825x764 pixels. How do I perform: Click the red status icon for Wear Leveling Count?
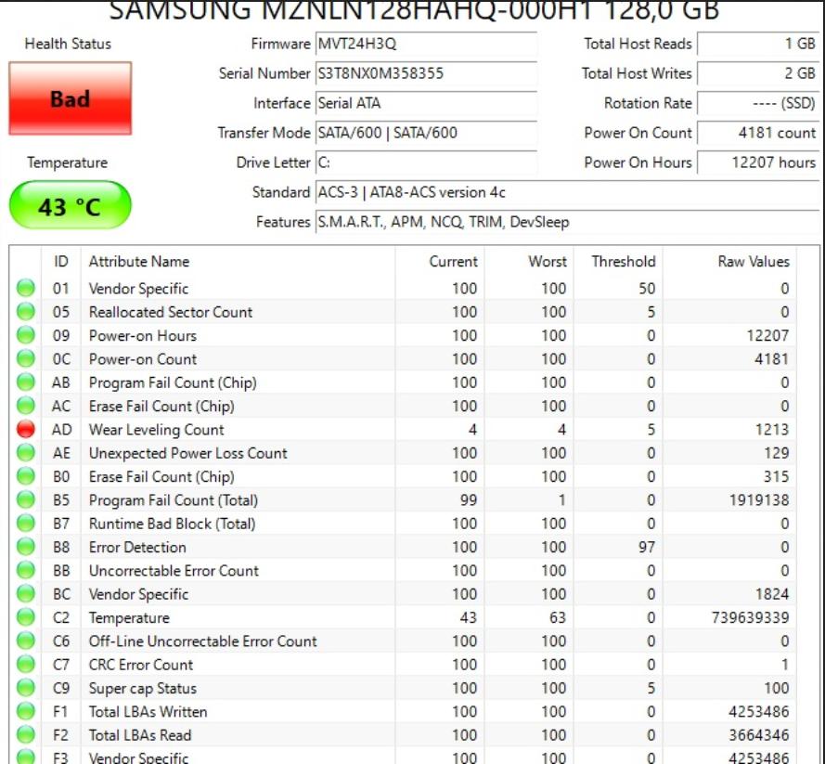[26, 430]
